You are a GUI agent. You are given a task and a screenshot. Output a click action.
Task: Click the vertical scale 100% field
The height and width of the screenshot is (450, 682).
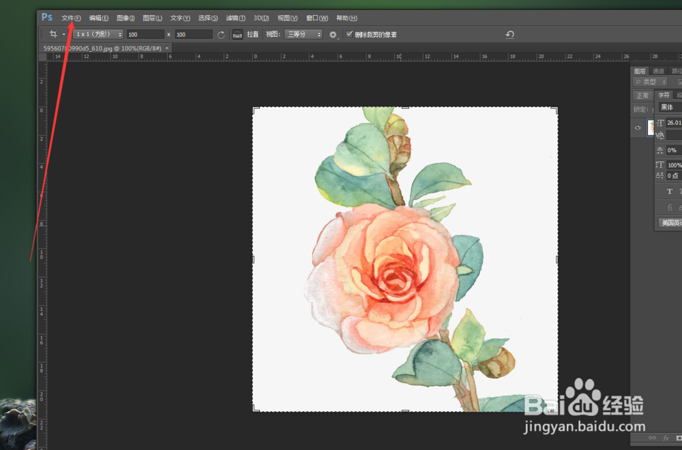point(674,165)
